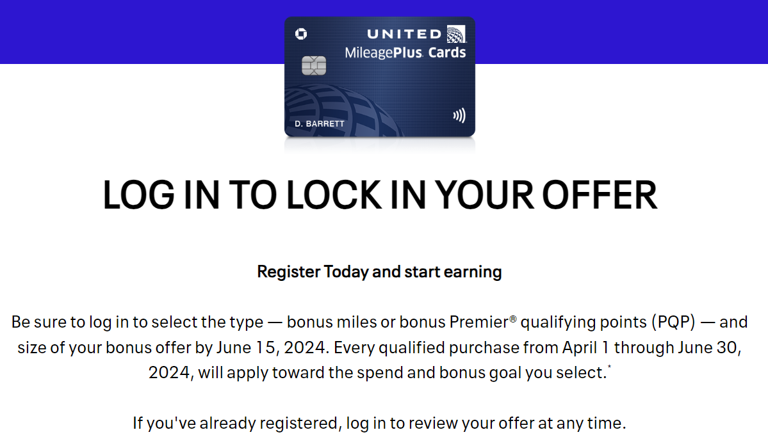Screen dimensions: 768x446
Task: Click the contactless payment symbol on card
Action: pos(459,115)
